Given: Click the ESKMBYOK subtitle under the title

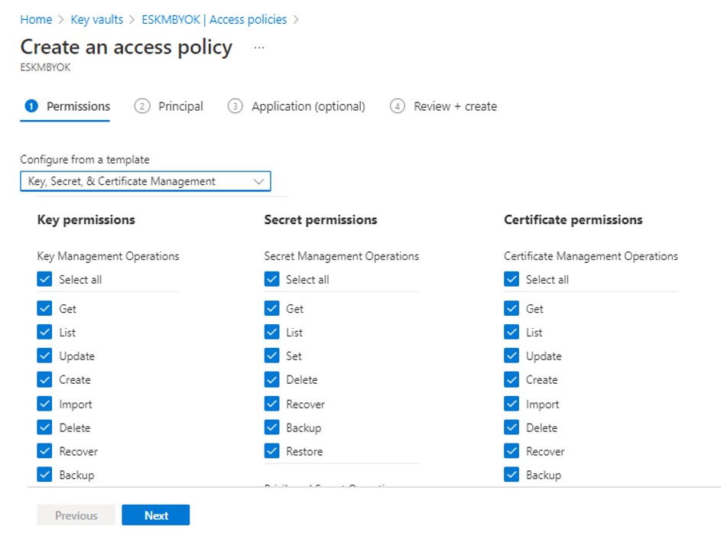Looking at the screenshot, I should [x=46, y=67].
